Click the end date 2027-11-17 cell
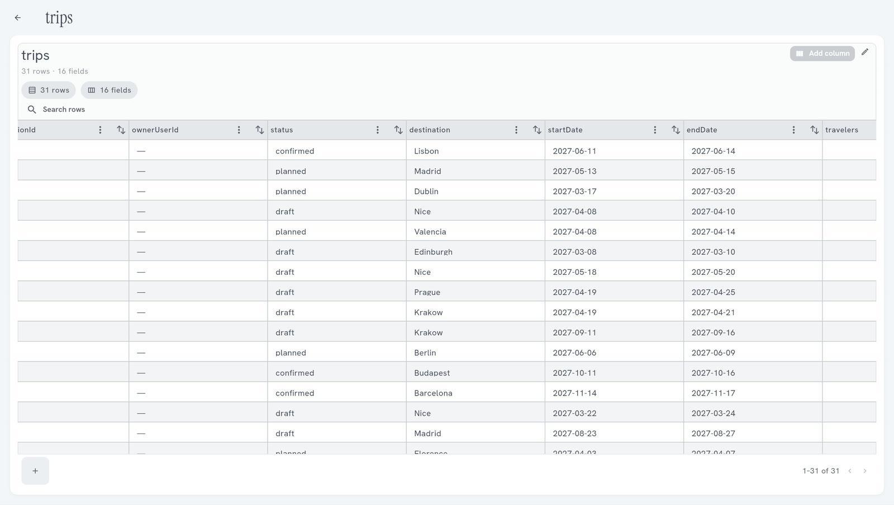 [x=753, y=392]
